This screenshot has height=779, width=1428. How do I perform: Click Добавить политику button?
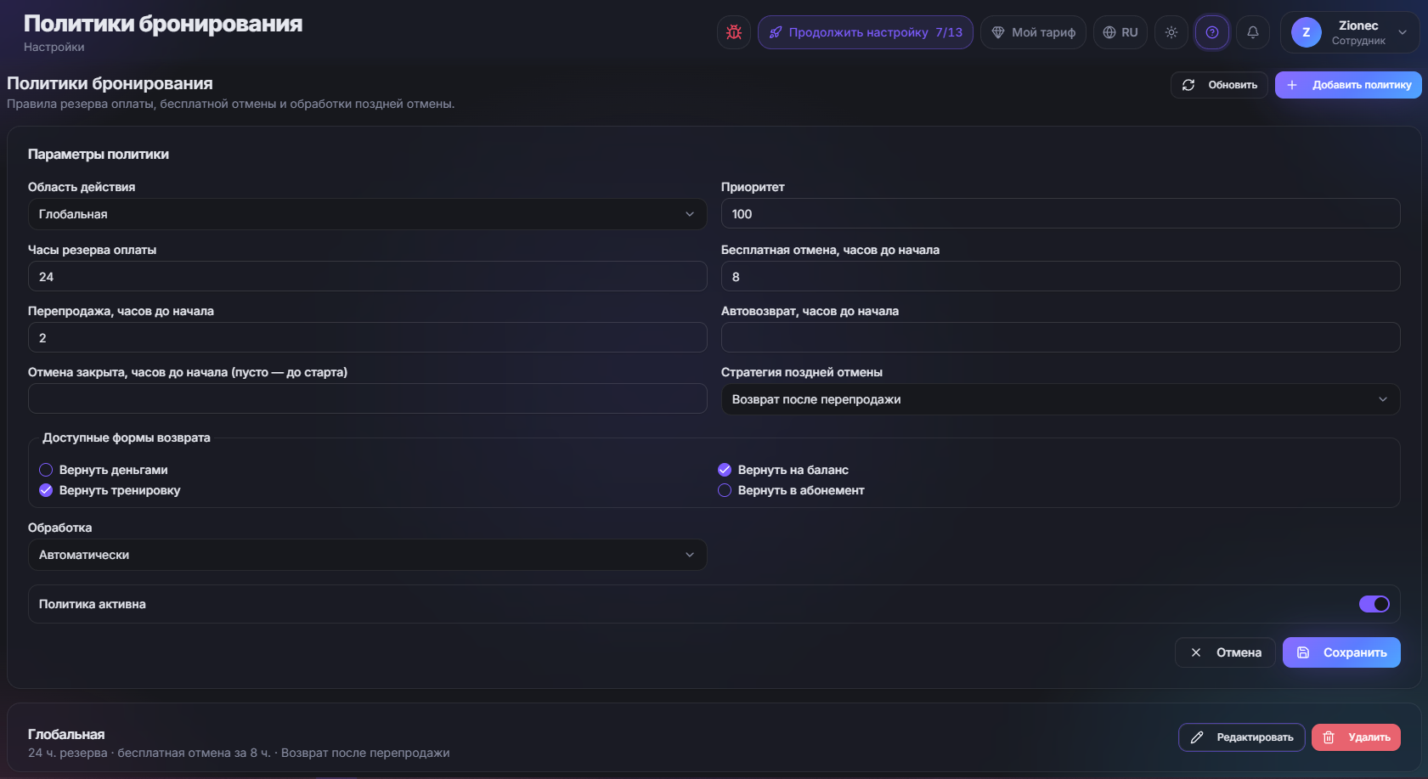1348,85
